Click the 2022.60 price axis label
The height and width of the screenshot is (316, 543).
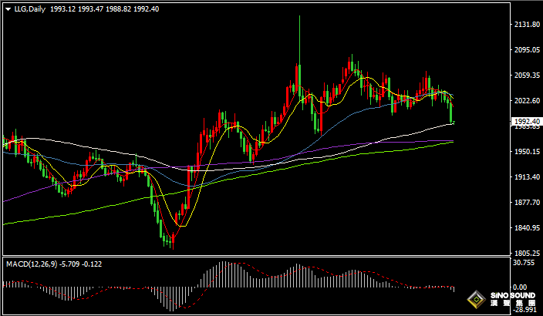[528, 101]
